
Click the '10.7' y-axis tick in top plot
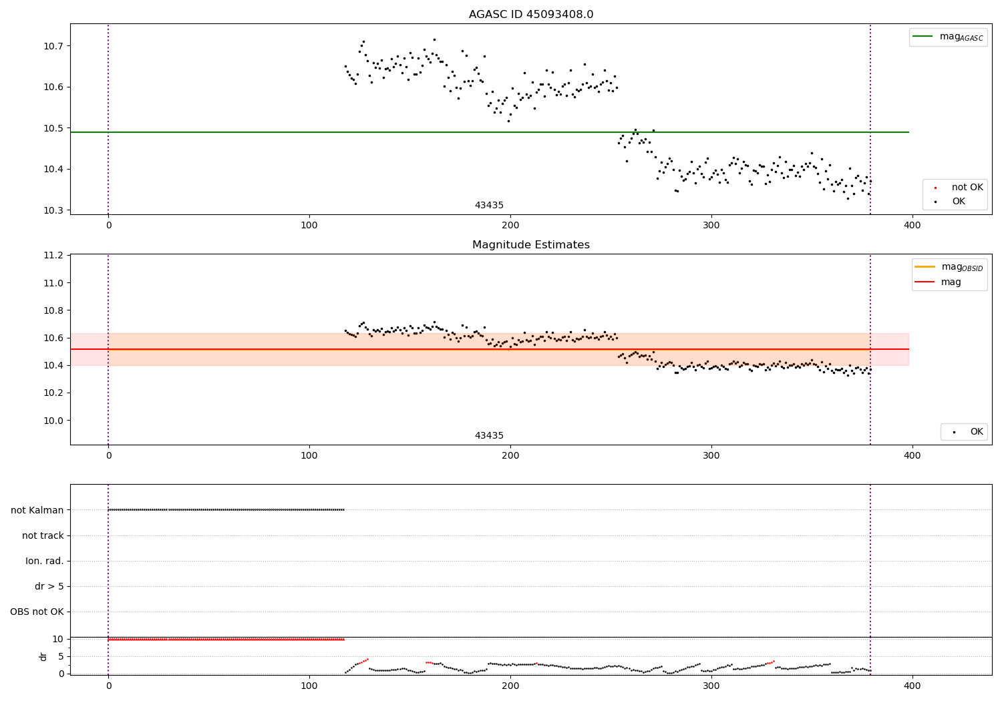tap(54, 46)
